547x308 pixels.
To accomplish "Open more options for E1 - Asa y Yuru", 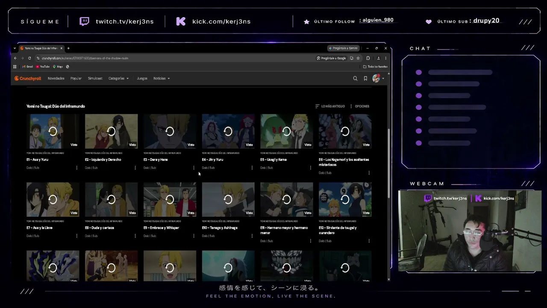I will (x=77, y=168).
